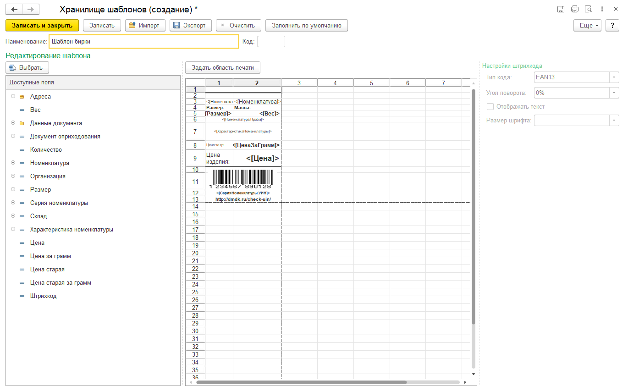This screenshot has height=391, width=628.
Task: Click the field icon next to Штрихкод
Action: tap(22, 296)
